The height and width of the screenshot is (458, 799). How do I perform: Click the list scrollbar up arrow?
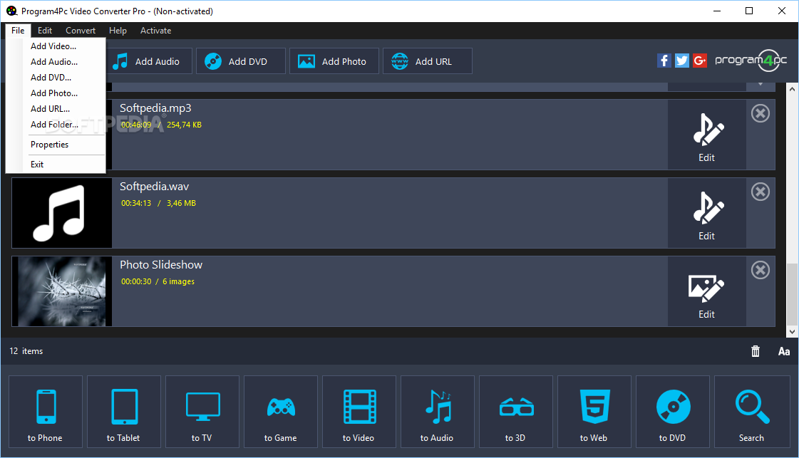[x=792, y=88]
